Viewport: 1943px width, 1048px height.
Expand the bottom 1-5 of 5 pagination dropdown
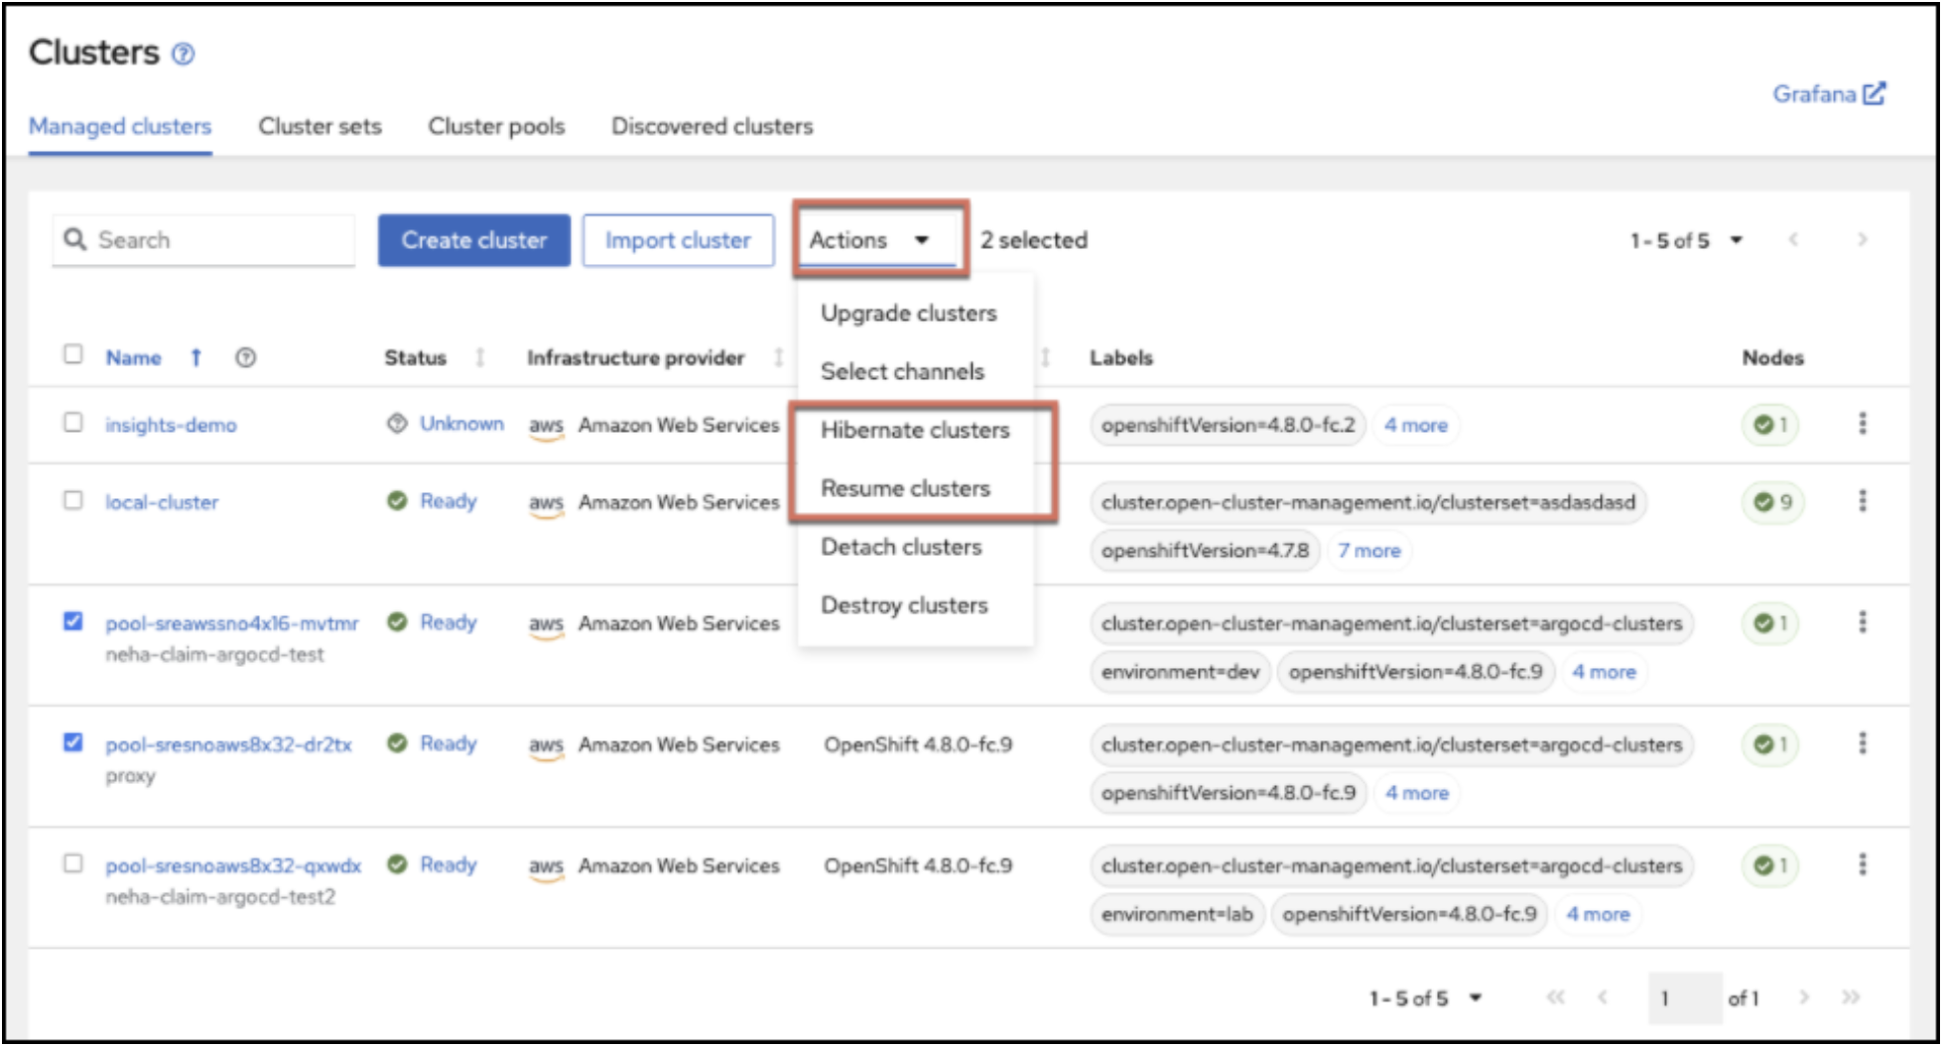[1475, 998]
